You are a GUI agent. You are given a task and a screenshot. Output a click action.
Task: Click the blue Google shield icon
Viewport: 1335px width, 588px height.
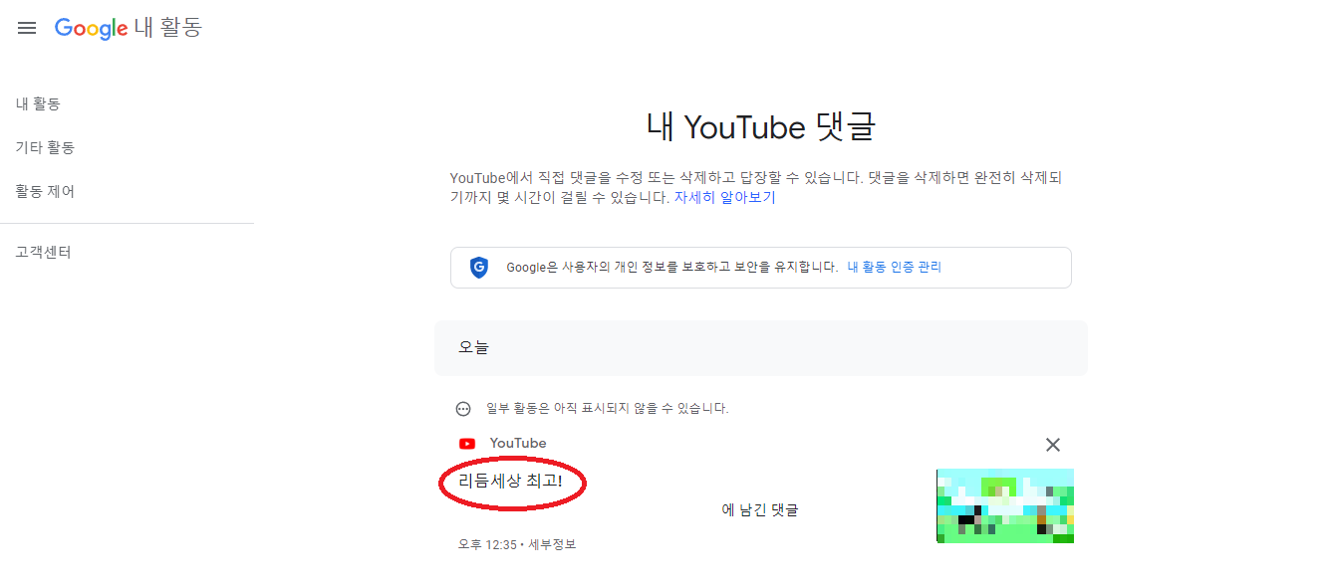point(479,267)
